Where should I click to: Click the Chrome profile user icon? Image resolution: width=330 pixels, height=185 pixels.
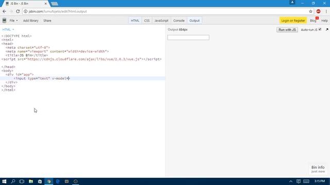coord(292,2)
